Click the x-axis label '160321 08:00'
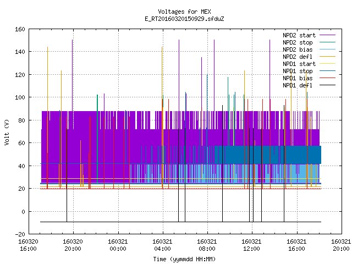352x264 pixels. tap(207, 245)
